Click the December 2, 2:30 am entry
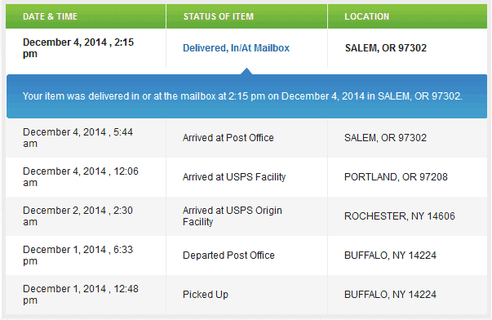The height and width of the screenshot is (320, 492). point(78,216)
